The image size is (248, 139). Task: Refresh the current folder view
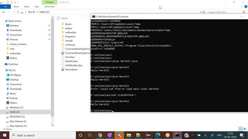tap(204, 12)
